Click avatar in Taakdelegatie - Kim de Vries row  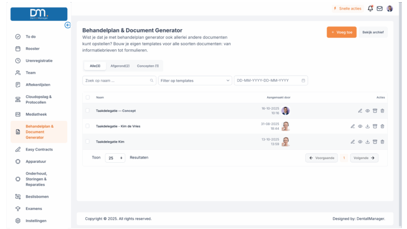[x=286, y=126]
